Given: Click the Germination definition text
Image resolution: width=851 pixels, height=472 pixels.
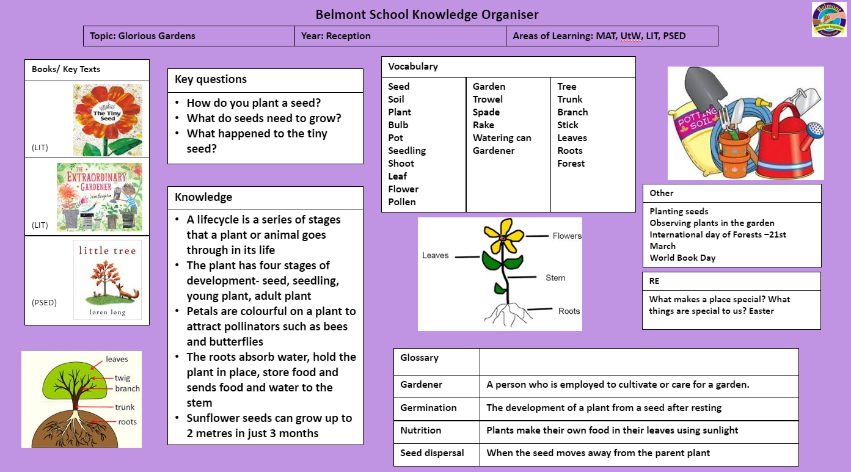Looking at the screenshot, I should (604, 408).
